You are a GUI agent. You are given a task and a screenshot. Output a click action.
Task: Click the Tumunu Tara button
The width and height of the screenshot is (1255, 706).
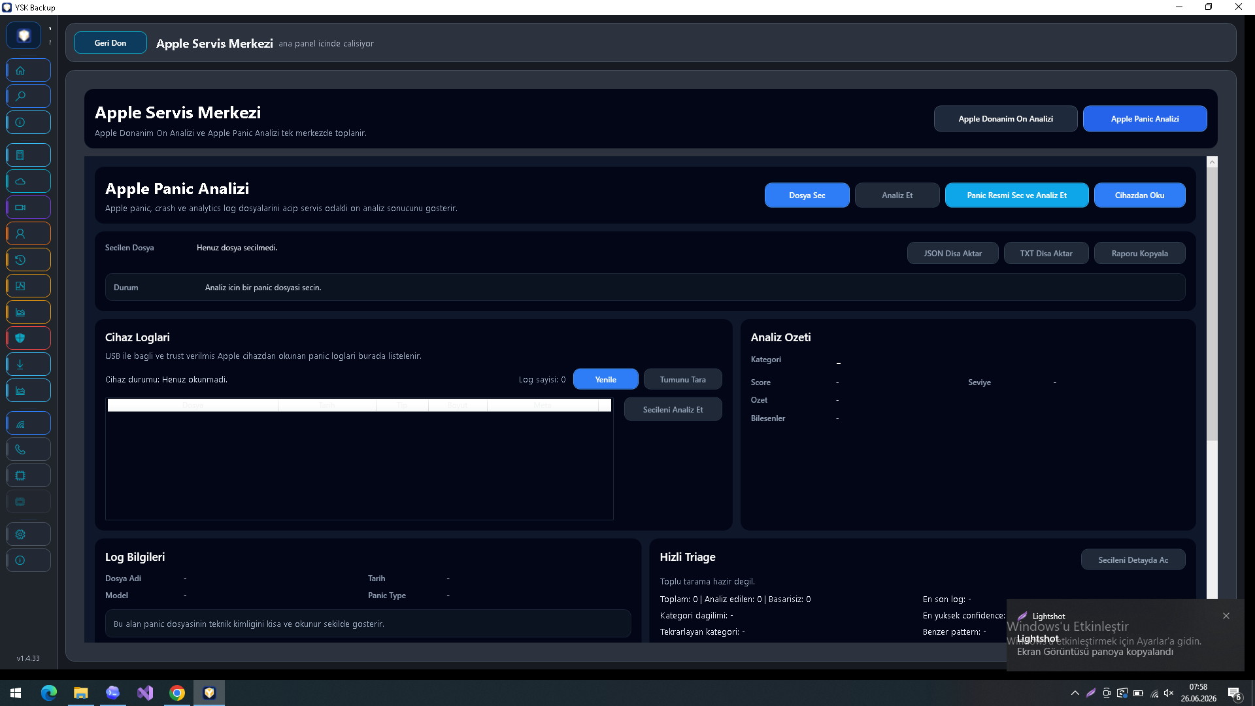tap(682, 380)
